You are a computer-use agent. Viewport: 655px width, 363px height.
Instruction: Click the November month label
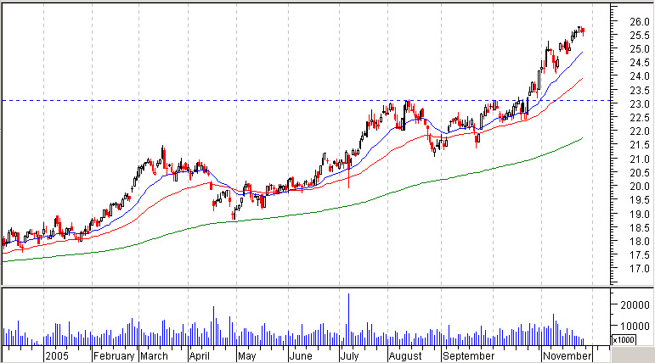click(x=567, y=356)
